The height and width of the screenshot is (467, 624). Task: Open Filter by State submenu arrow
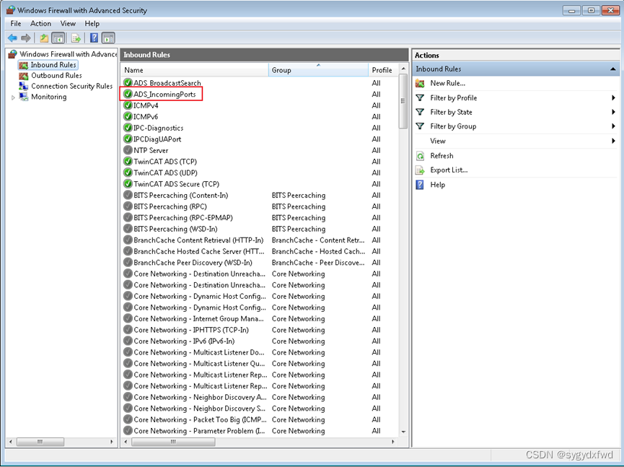[614, 112]
